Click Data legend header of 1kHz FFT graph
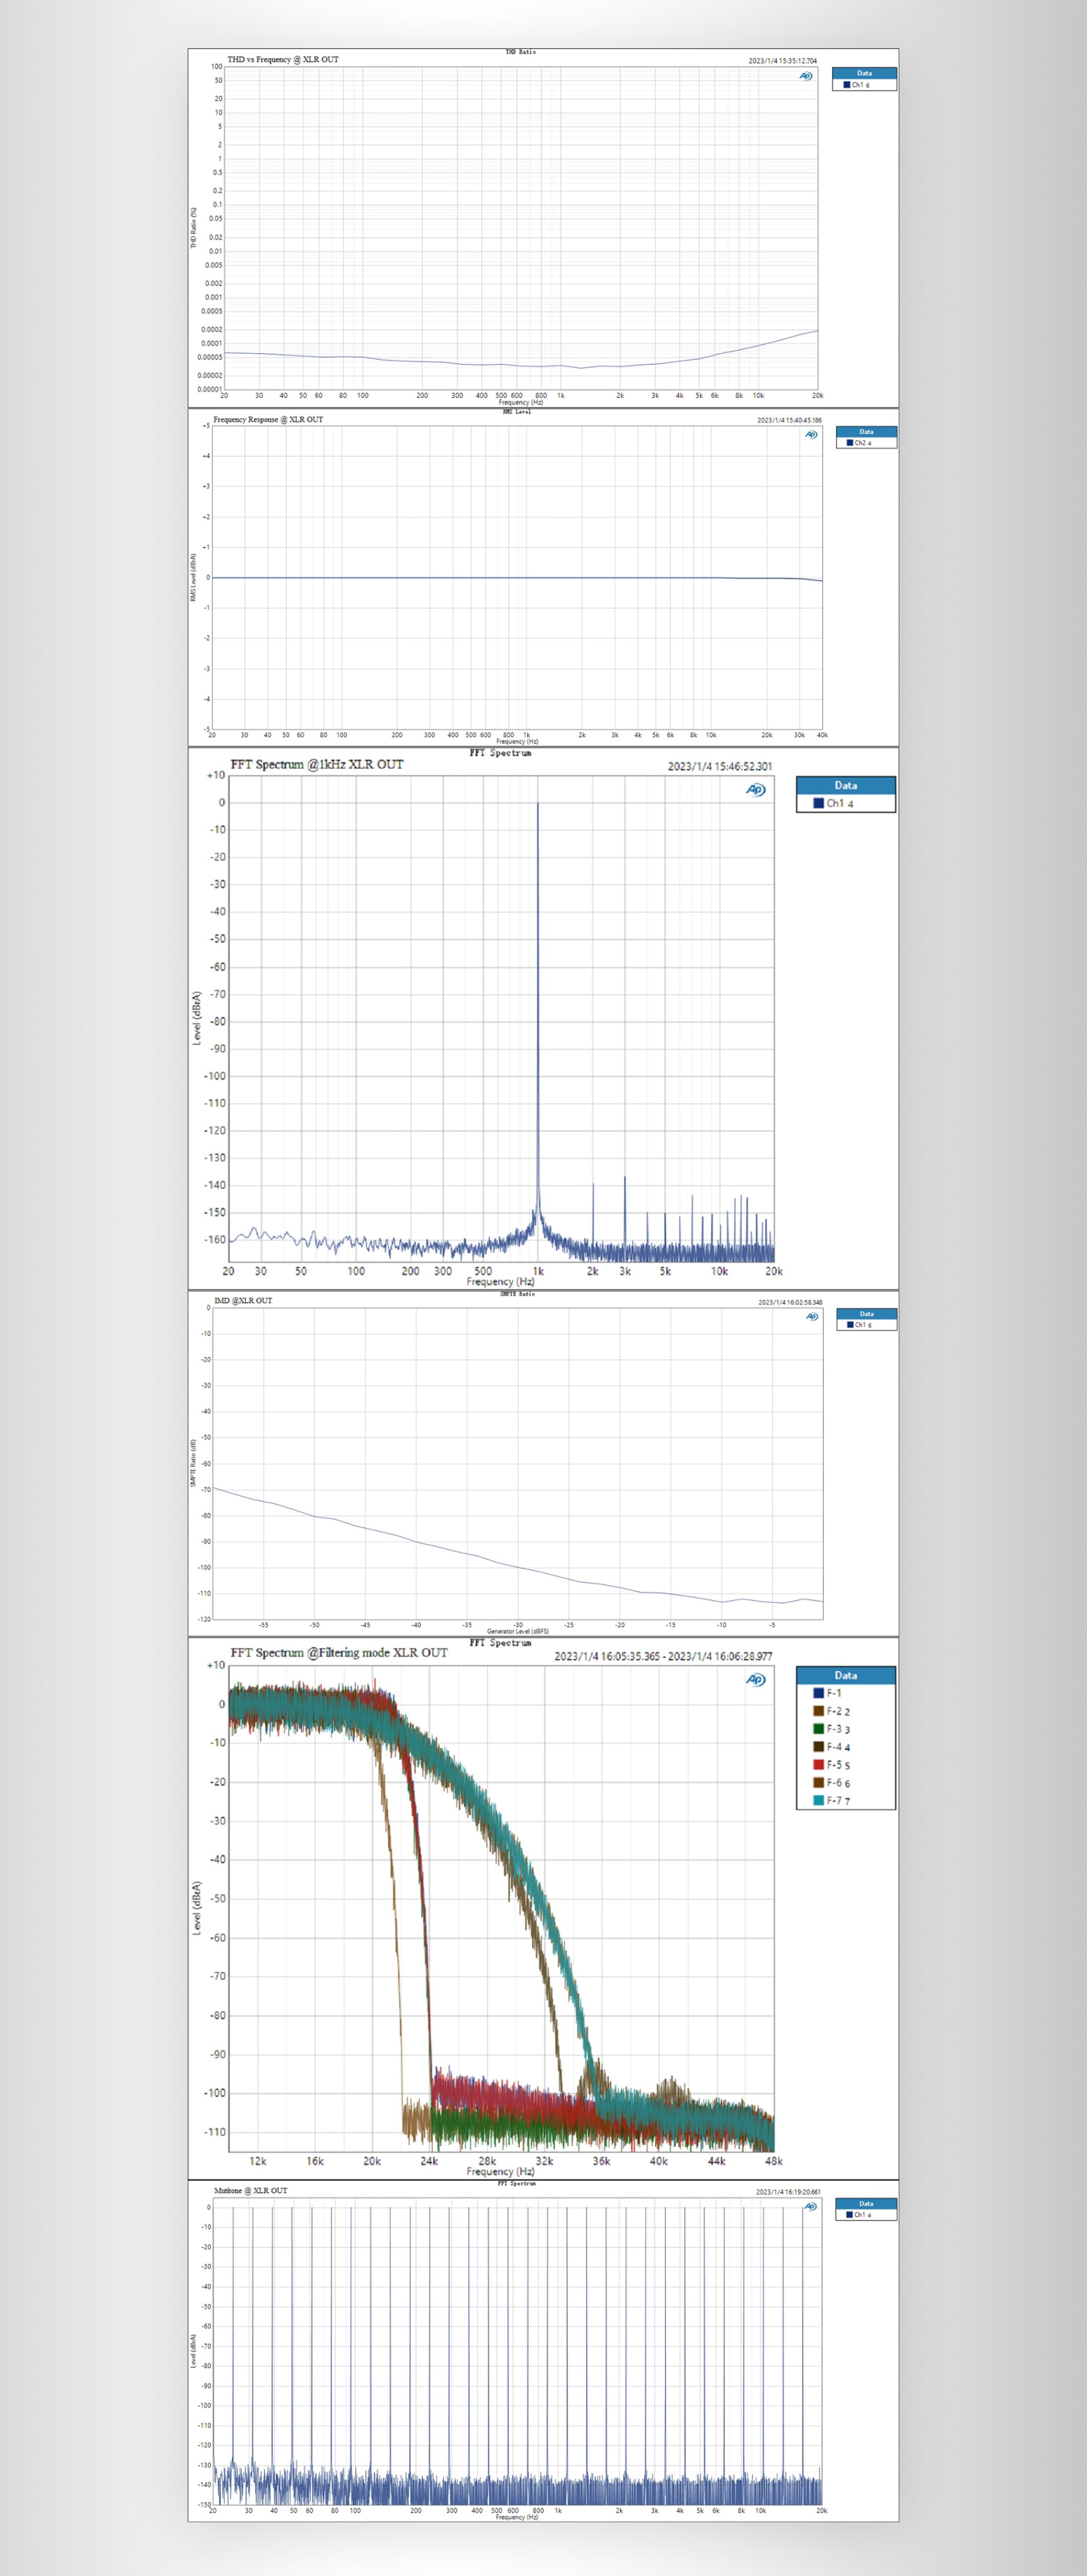This screenshot has width=1087, height=2576. tap(845, 785)
